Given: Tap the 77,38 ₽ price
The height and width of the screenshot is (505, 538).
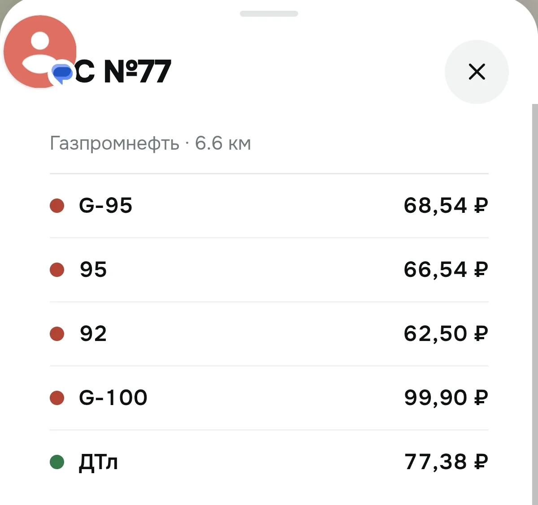Looking at the screenshot, I should click(x=446, y=462).
